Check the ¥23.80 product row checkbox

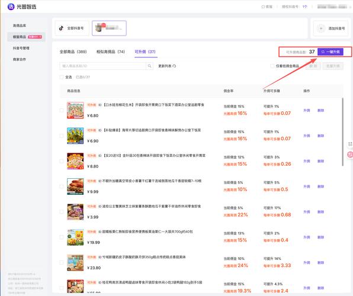(62, 263)
